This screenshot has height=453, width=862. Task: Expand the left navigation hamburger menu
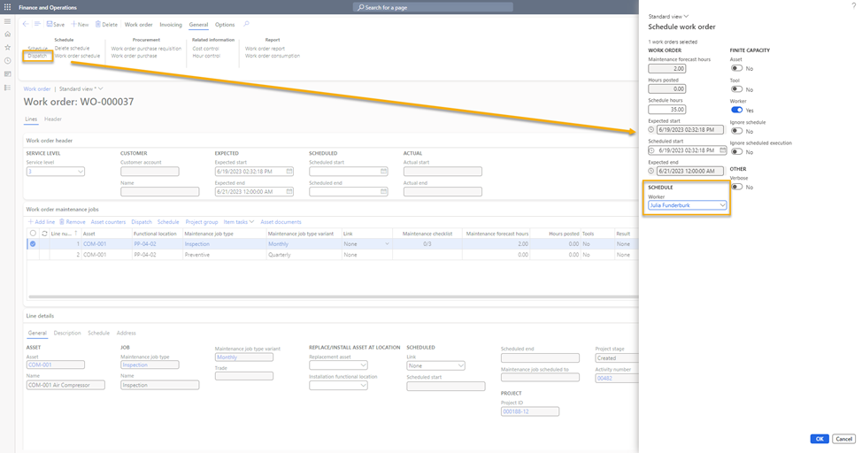click(x=8, y=21)
